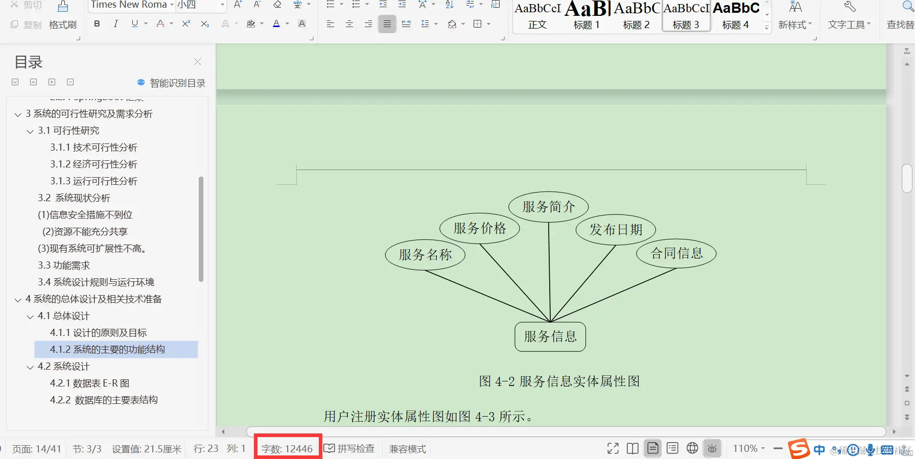Align text right
Image resolution: width=915 pixels, height=459 pixels.
(368, 24)
